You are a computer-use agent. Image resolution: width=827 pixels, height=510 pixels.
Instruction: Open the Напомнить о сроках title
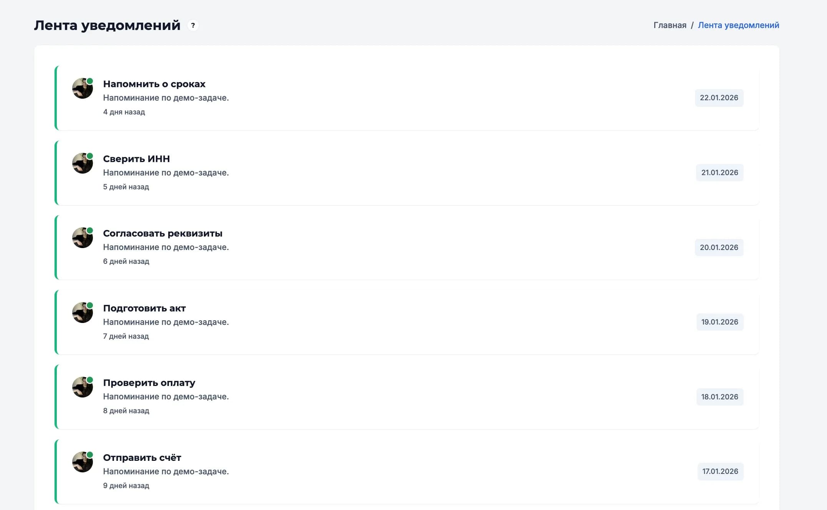154,84
